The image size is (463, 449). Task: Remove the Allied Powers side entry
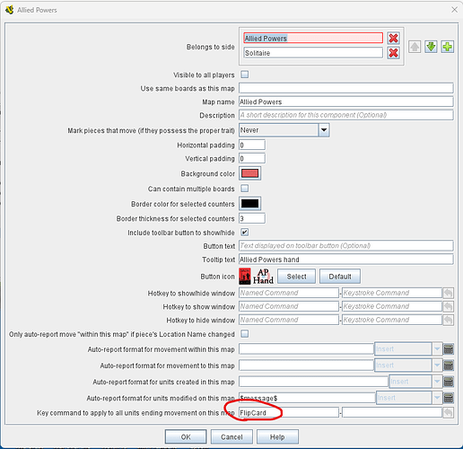(x=393, y=39)
